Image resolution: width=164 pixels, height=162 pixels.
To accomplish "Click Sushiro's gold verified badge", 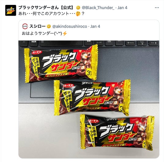I will click(x=49, y=26).
